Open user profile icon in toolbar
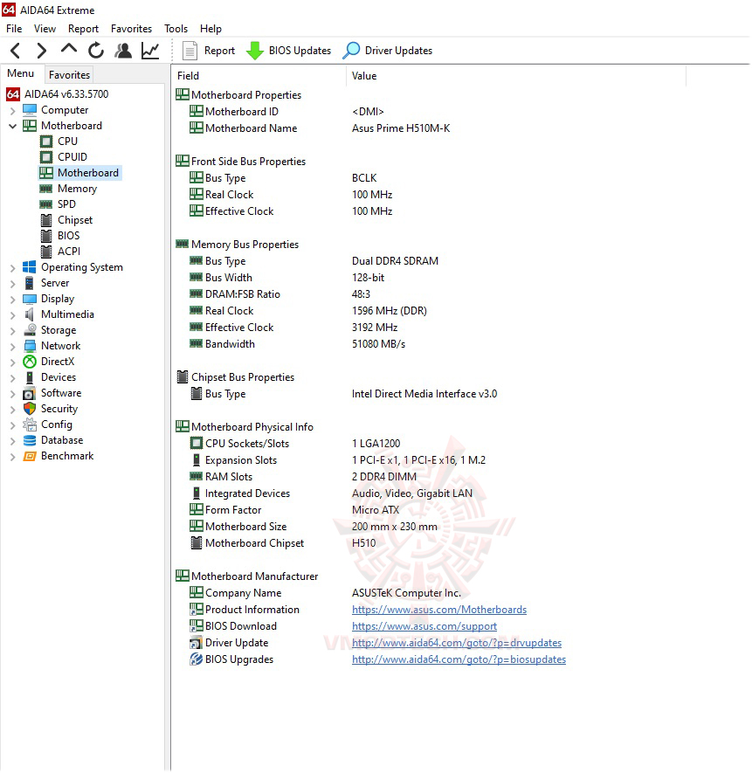Screen dimensions: 752x773 pos(123,51)
